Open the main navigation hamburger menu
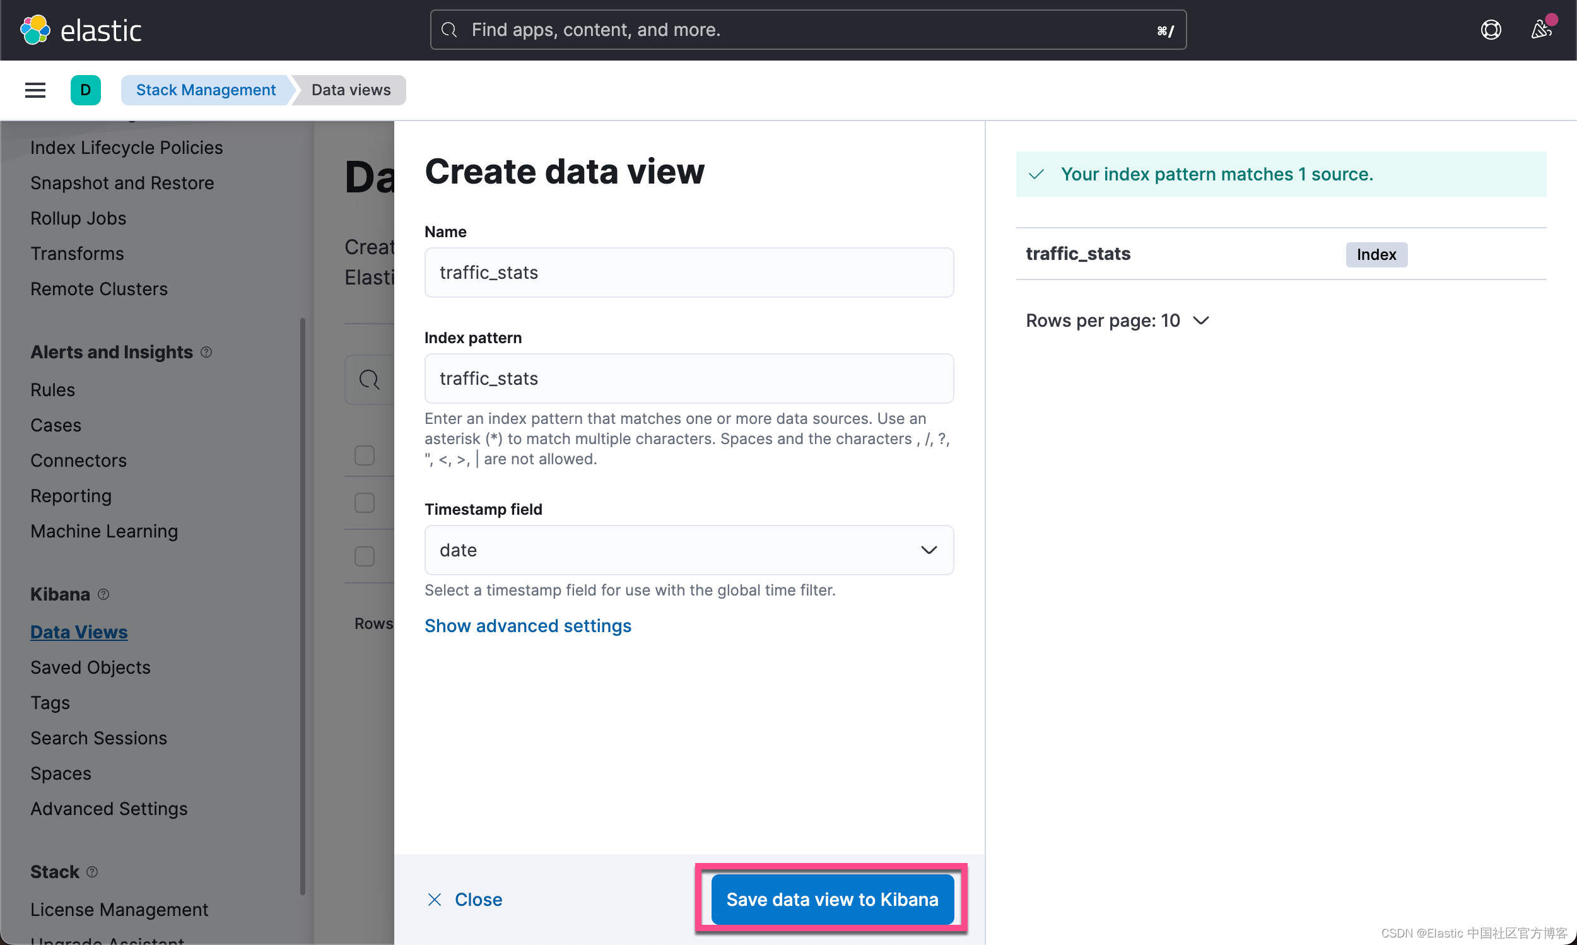 click(x=35, y=90)
